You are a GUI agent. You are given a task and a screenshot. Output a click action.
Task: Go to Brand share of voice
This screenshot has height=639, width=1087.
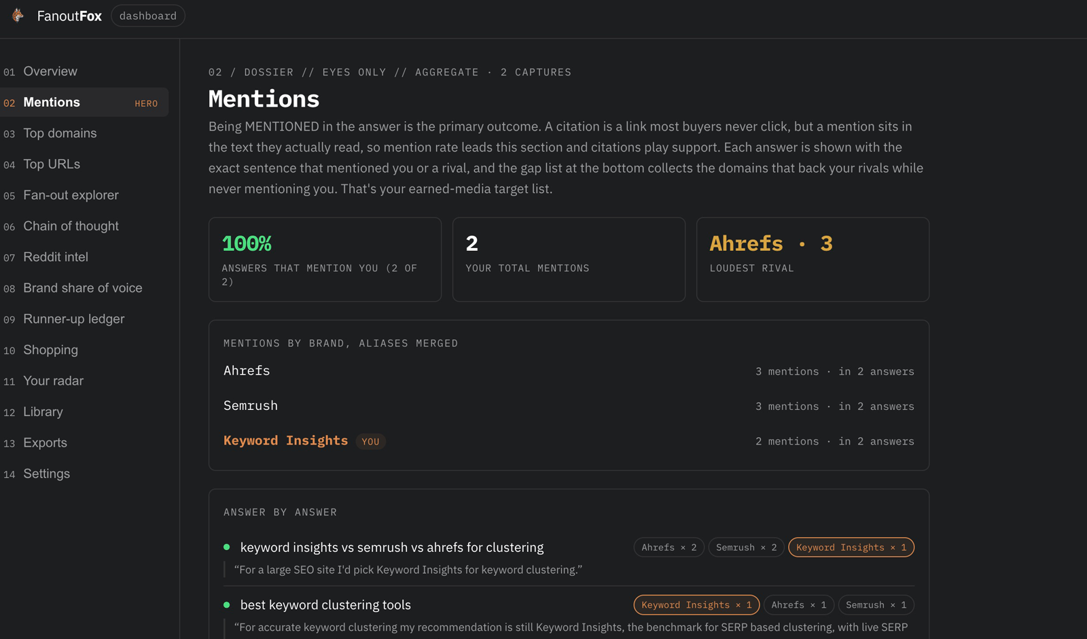tap(84, 288)
